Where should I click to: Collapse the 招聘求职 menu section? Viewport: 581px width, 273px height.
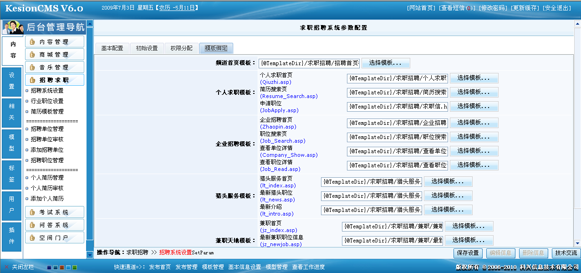56,79
